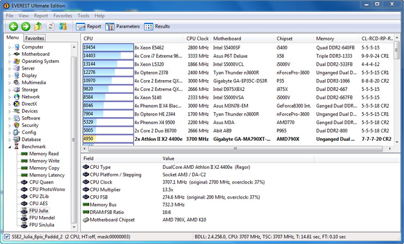Select the DirectX tree icon
The height and width of the screenshot is (244, 404).
pyautogui.click(x=17, y=104)
